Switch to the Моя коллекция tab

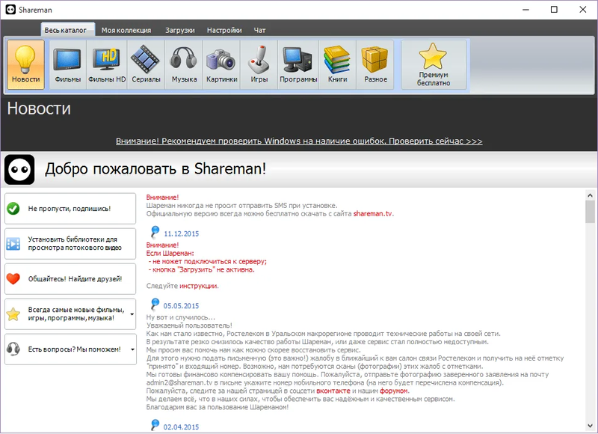[x=126, y=30]
